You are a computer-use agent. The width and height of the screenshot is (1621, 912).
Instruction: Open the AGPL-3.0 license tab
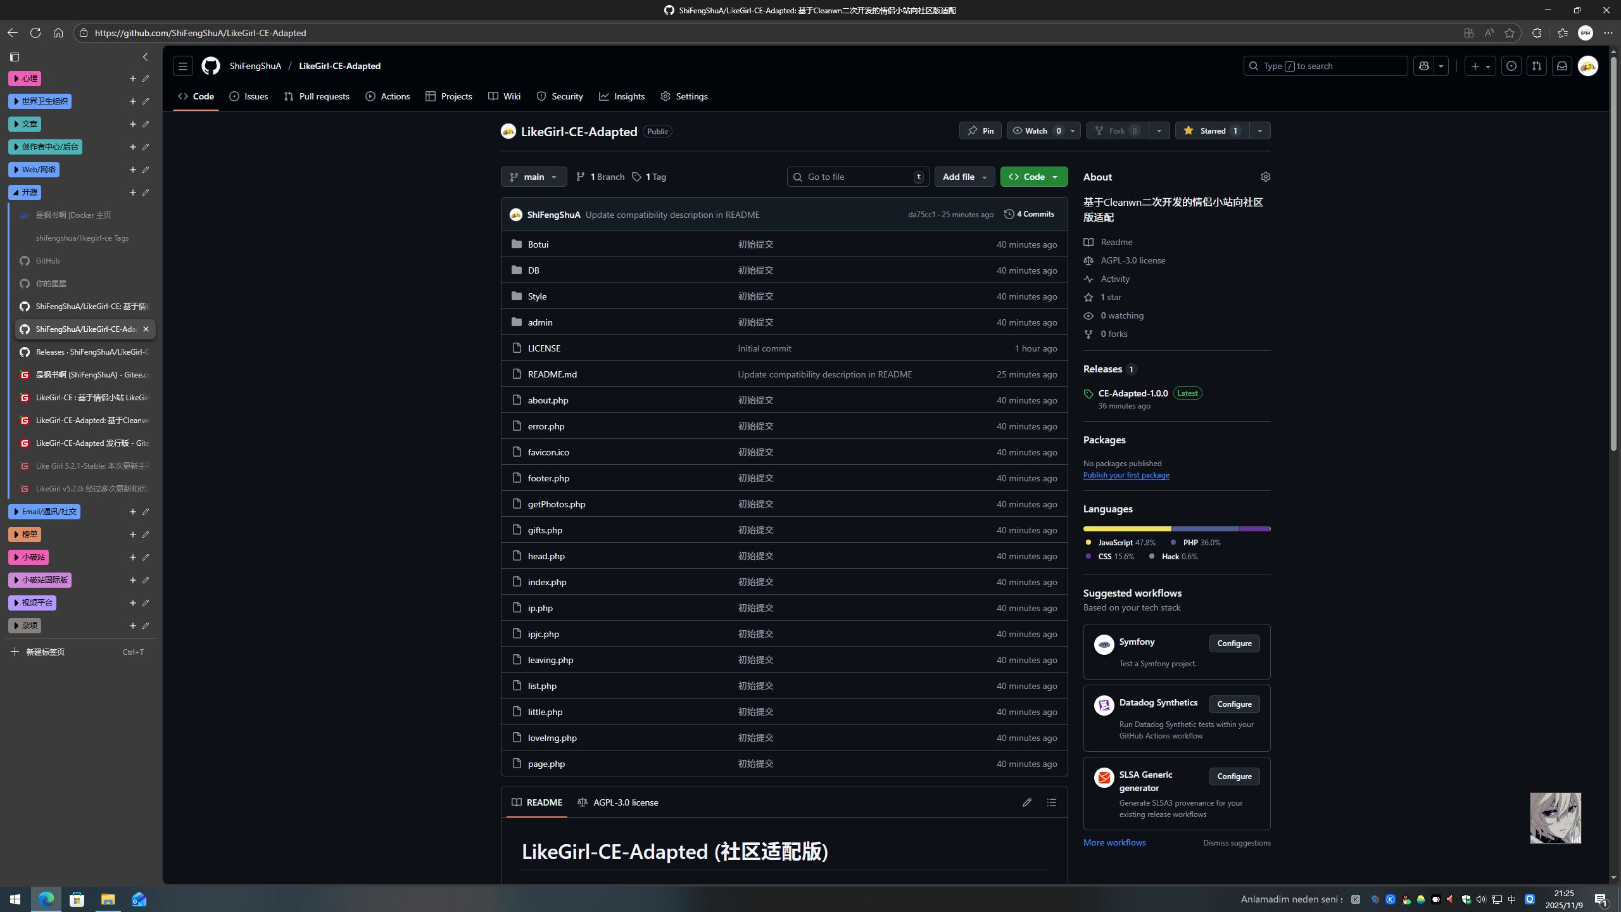[x=618, y=802]
